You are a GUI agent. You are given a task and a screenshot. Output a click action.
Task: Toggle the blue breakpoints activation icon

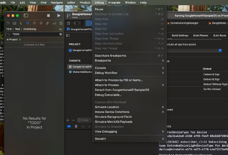pos(69,126)
